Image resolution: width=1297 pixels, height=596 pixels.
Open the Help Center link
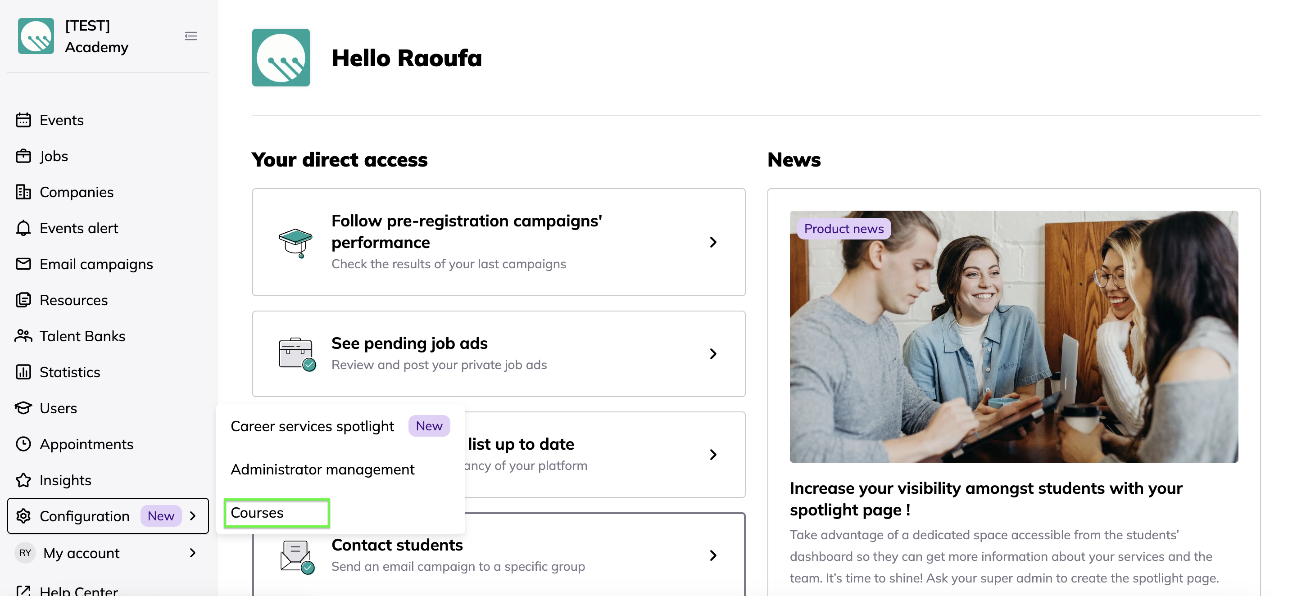click(x=78, y=591)
